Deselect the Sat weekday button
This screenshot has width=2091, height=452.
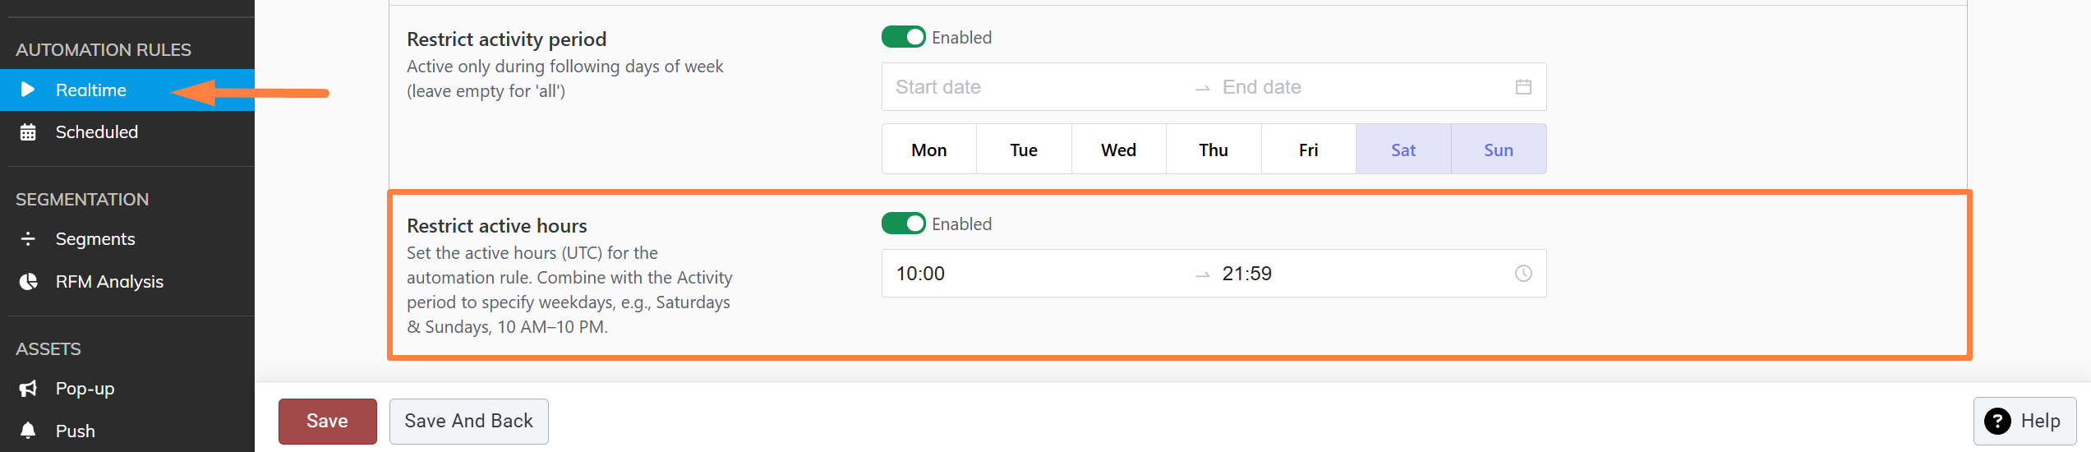point(1403,150)
